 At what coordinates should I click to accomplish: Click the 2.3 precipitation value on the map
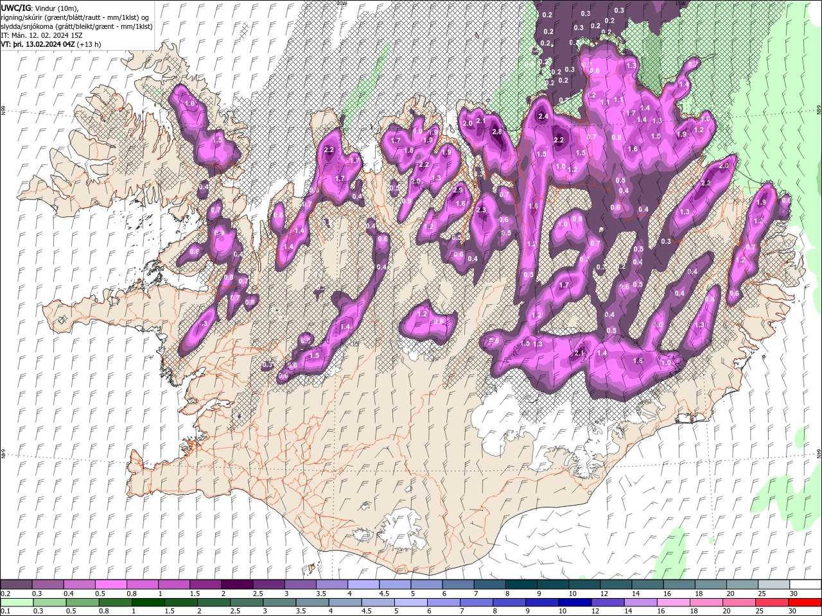482,210
